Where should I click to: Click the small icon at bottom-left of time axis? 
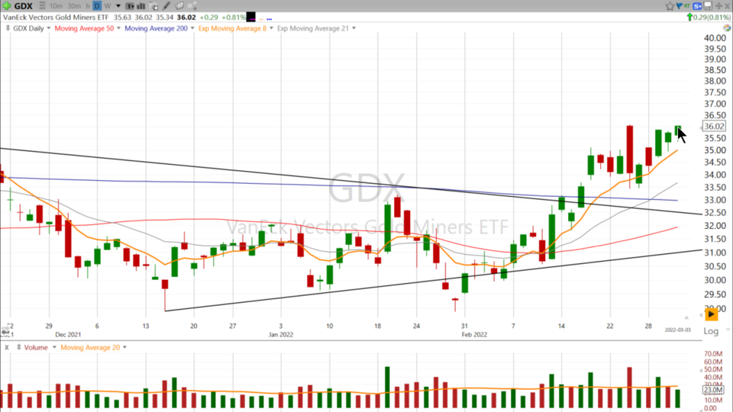5,331
